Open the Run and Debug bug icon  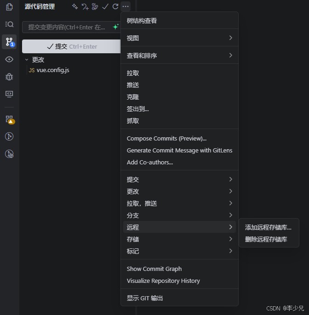(x=9, y=77)
